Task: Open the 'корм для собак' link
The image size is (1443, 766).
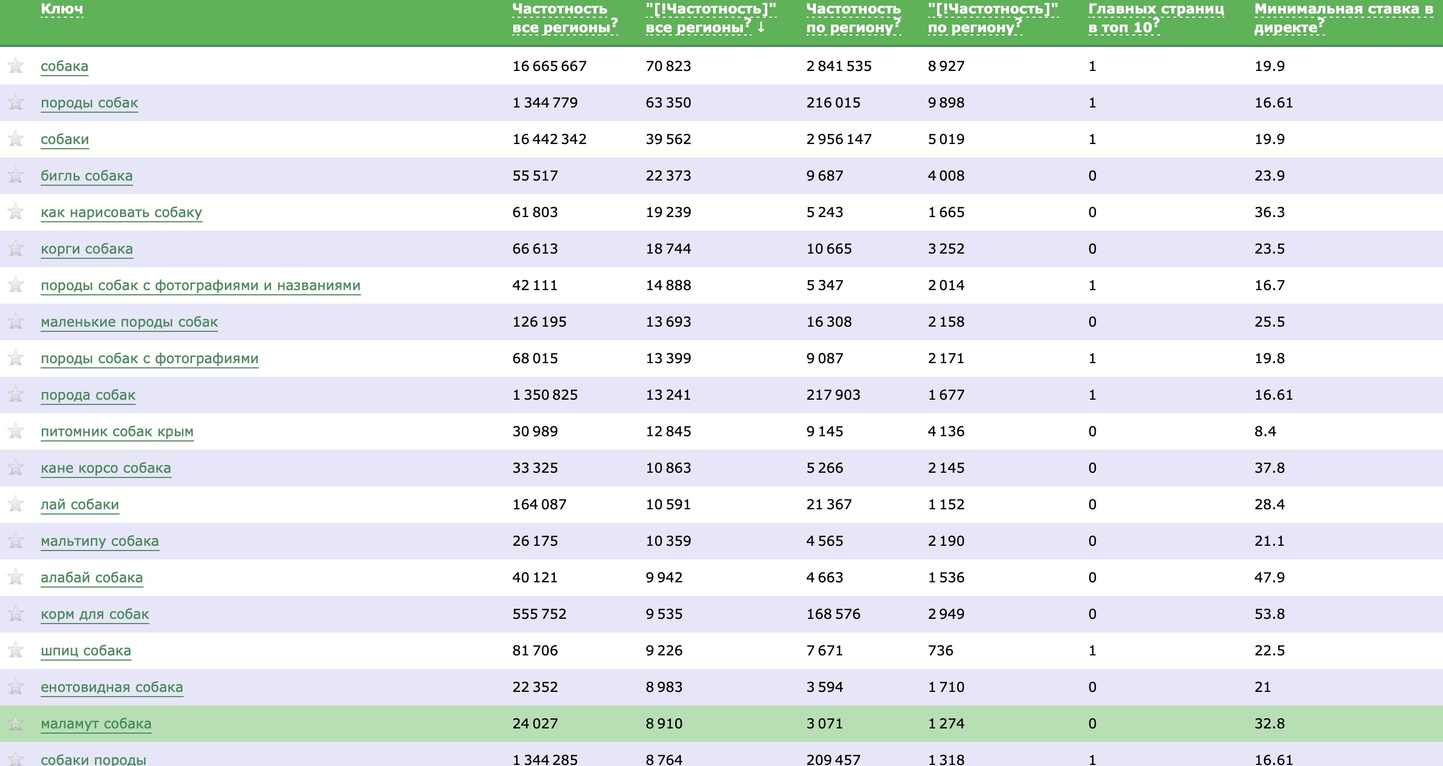Action: tap(94, 614)
